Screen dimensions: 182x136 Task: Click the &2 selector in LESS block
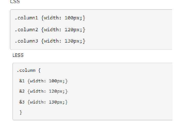[22, 91]
